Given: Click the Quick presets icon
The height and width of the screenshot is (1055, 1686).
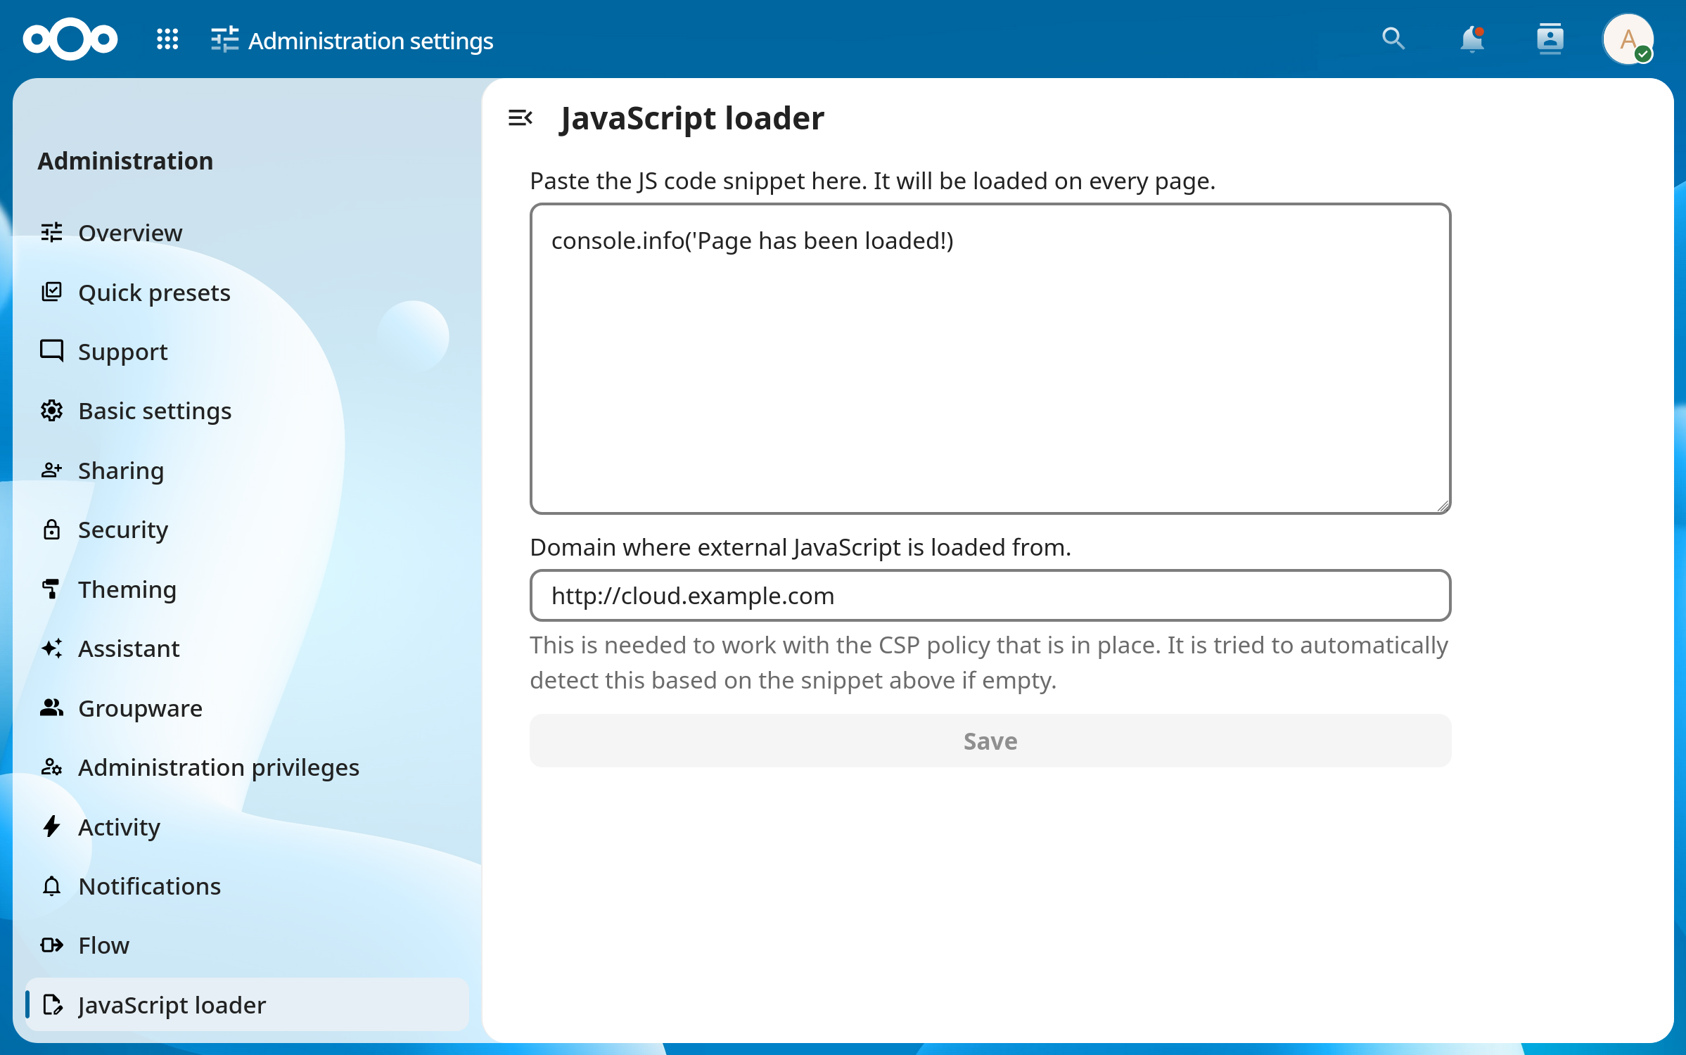Looking at the screenshot, I should point(51,292).
